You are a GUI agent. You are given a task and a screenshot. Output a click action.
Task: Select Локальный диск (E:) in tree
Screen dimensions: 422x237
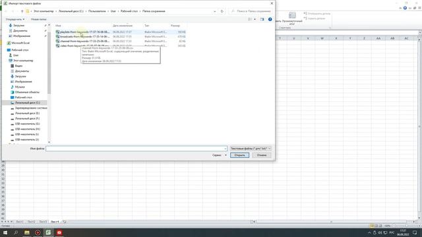coord(27,113)
